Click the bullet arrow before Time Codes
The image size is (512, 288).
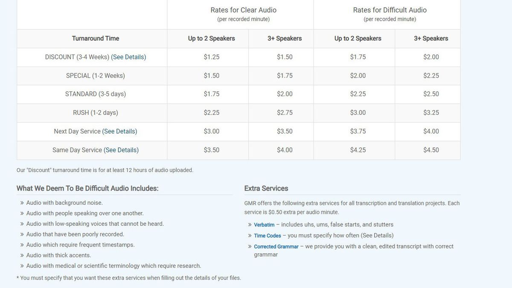[250, 236]
